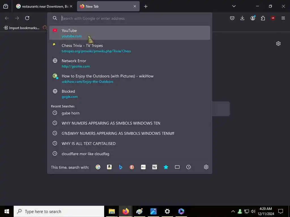Open New Tab page personalize gear
Viewport: 290px width, 217px height.
coord(278,44)
